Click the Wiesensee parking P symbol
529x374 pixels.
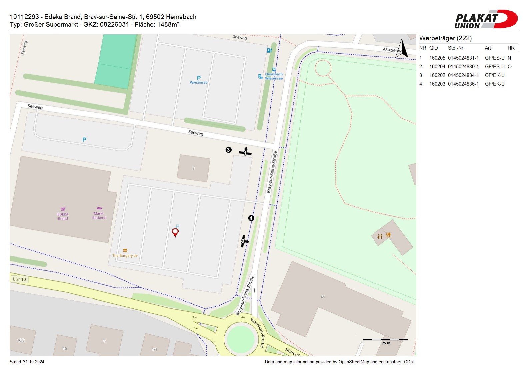click(x=199, y=78)
